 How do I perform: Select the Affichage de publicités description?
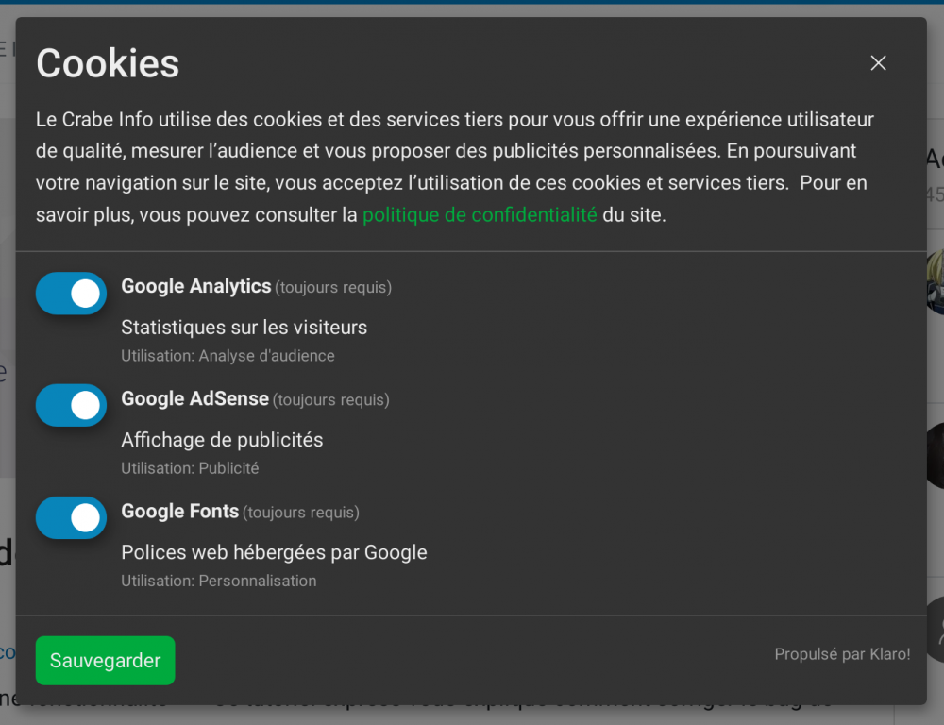click(222, 440)
